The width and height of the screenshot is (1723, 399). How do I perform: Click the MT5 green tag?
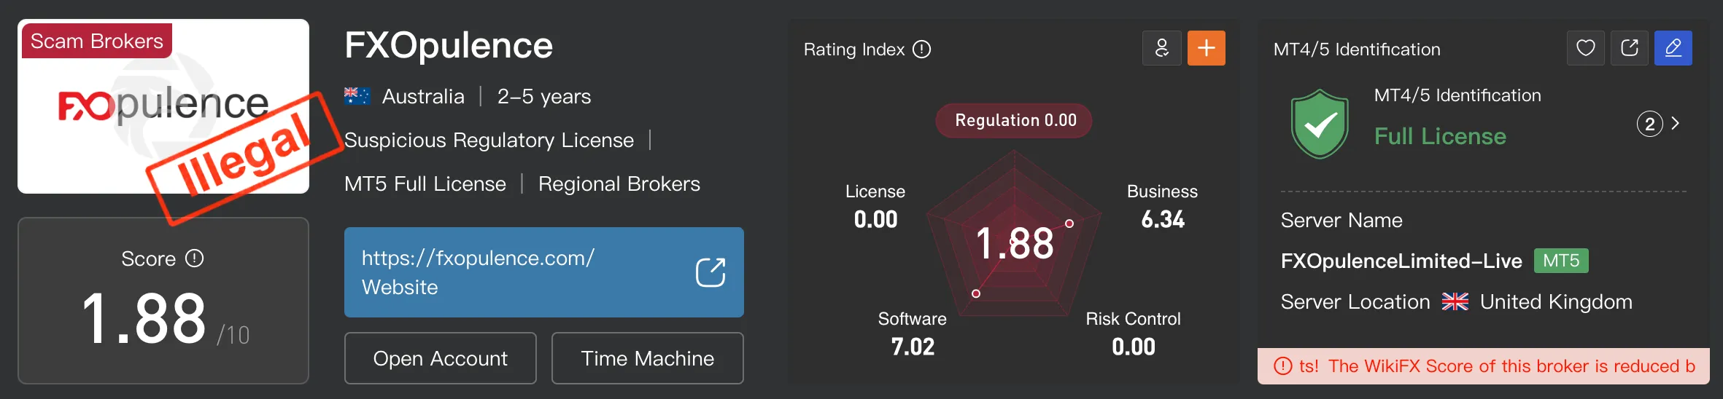[1561, 261]
